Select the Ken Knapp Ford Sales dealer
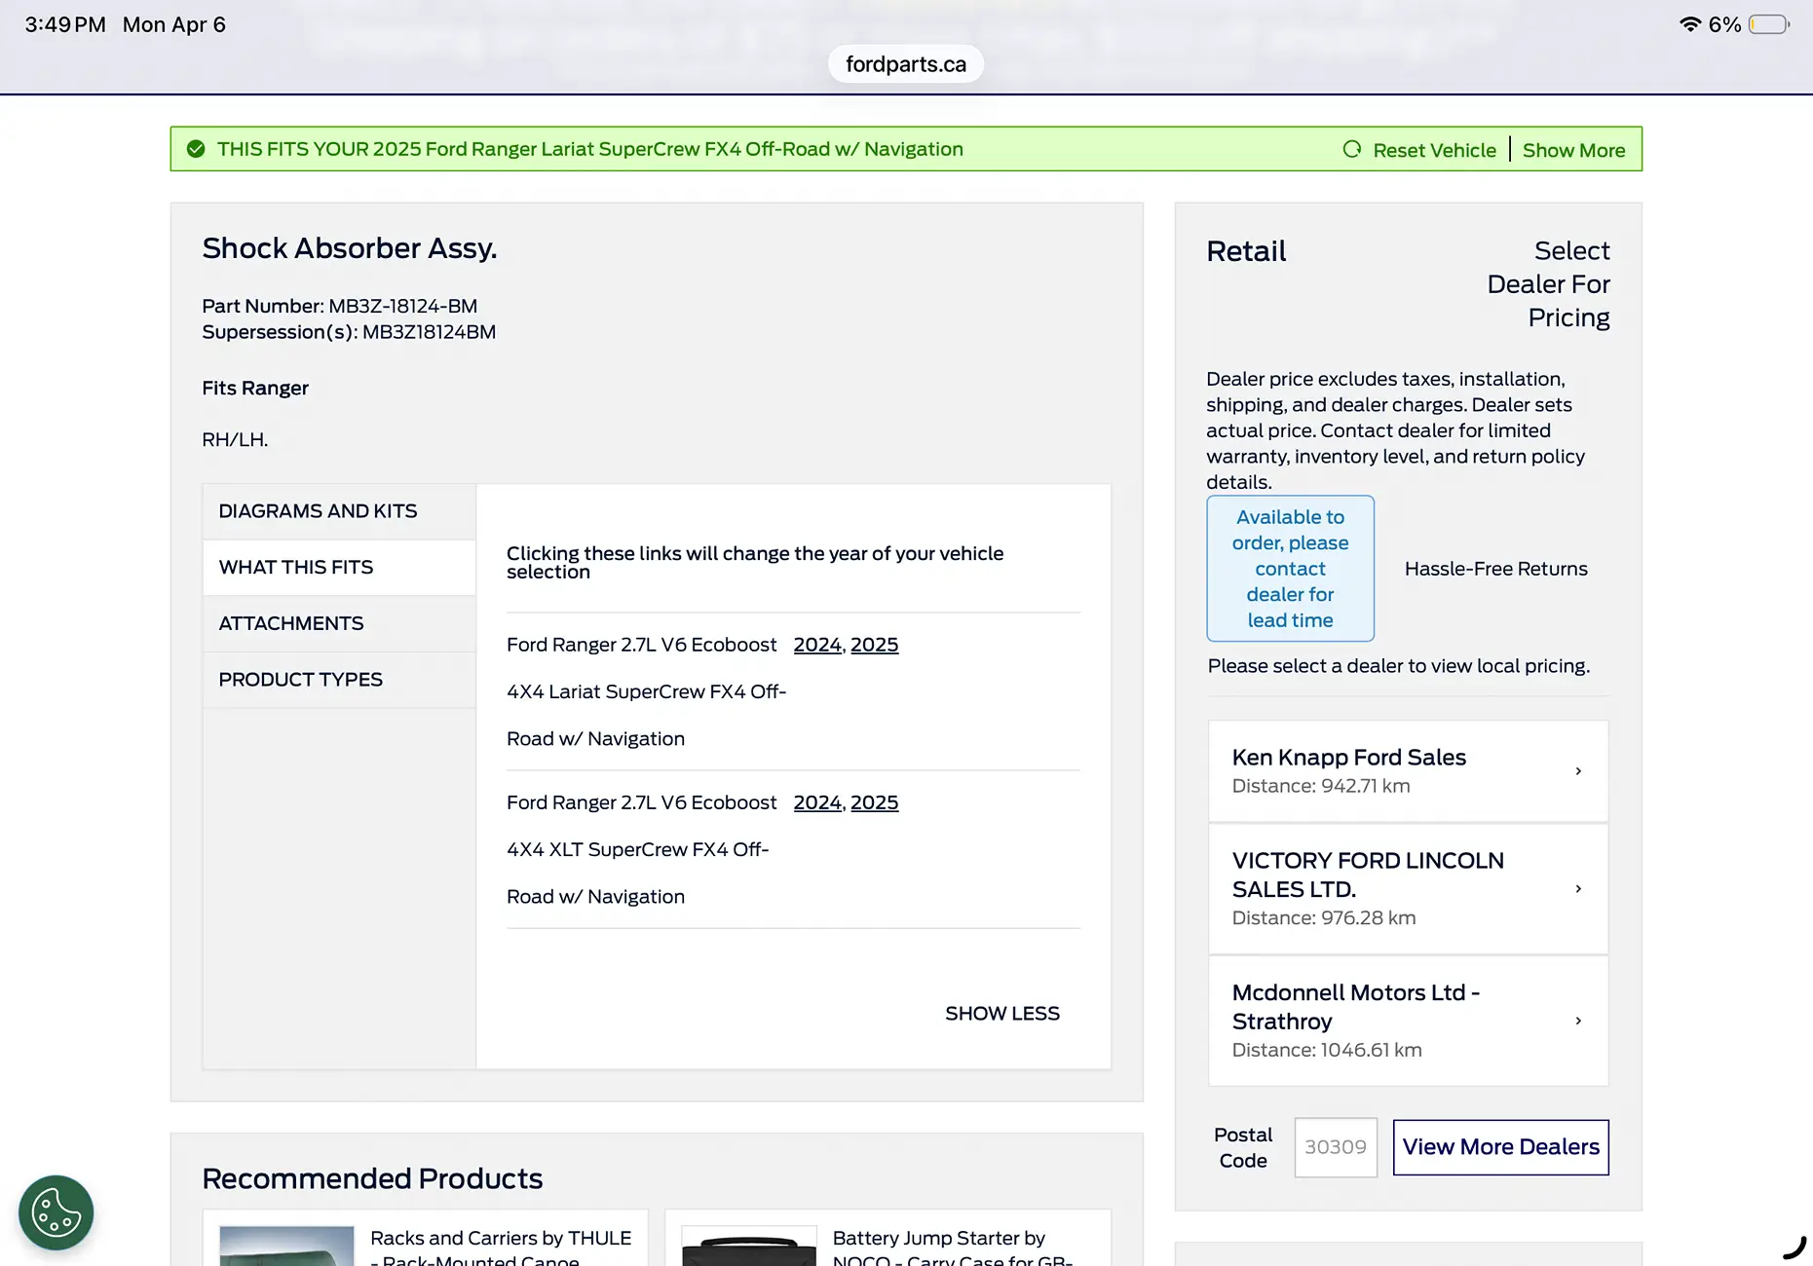The width and height of the screenshot is (1813, 1266). coord(1408,771)
